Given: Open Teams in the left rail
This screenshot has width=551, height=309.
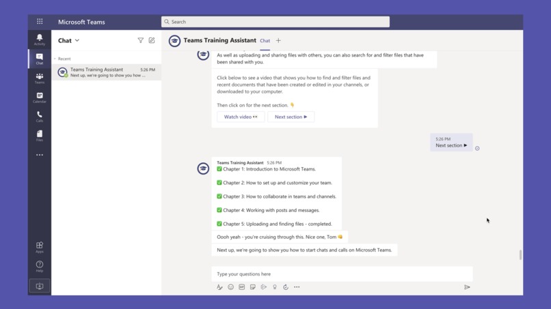Looking at the screenshot, I should 40,78.
